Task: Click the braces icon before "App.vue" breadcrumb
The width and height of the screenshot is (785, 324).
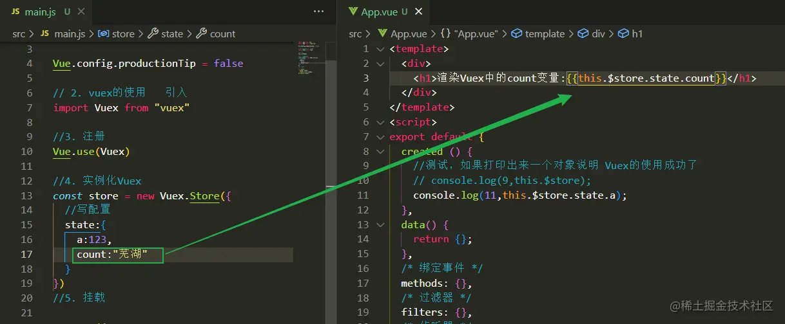Action: 446,33
